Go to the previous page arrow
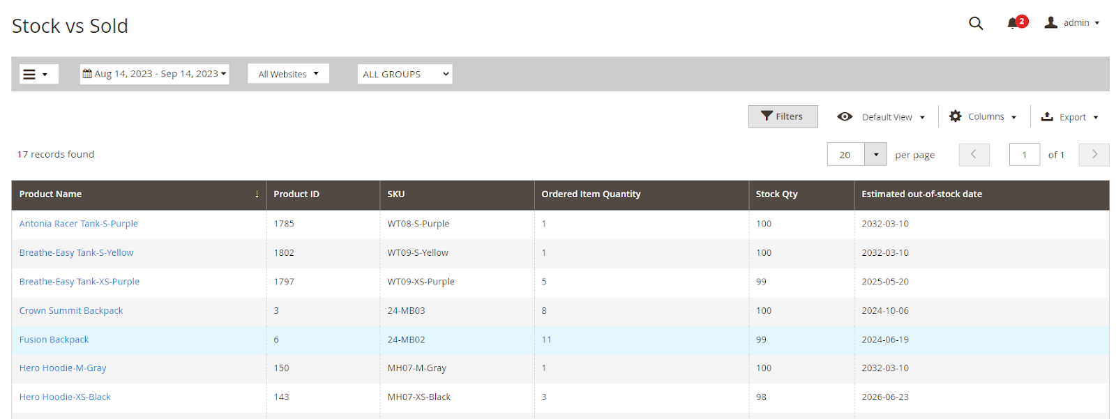The width and height of the screenshot is (1116, 419). pos(974,155)
